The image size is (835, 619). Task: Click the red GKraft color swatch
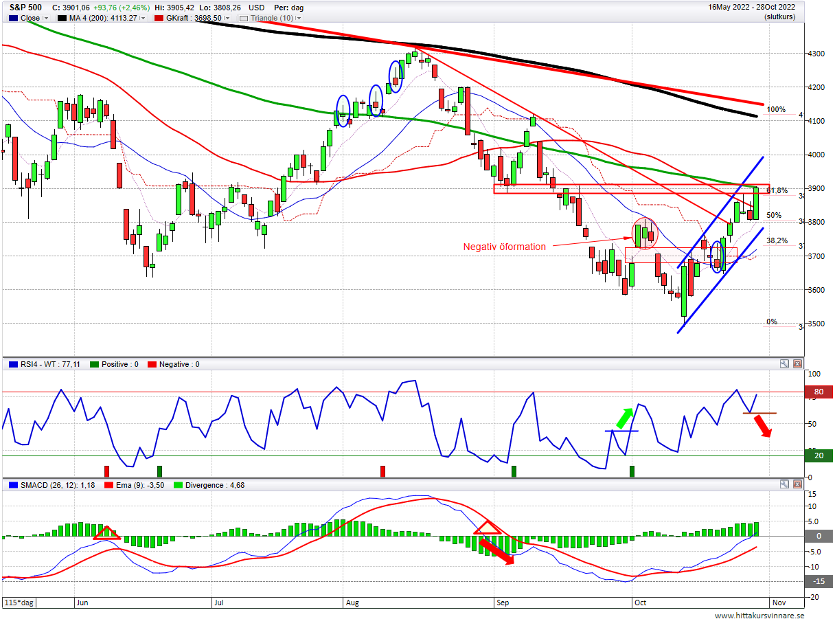[158, 18]
